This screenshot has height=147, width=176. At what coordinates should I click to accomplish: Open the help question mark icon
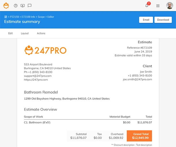[16, 5]
